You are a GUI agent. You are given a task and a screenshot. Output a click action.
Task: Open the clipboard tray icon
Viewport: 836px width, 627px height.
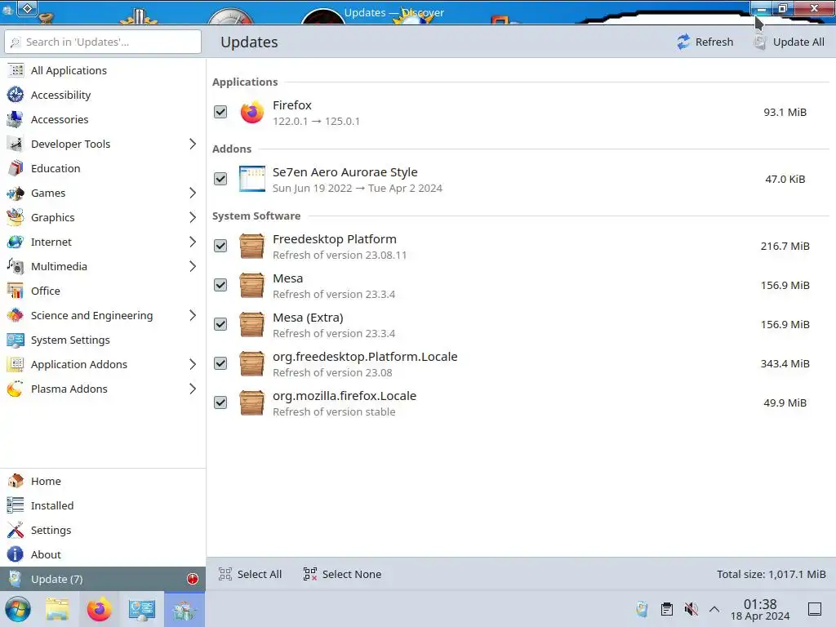coord(666,609)
